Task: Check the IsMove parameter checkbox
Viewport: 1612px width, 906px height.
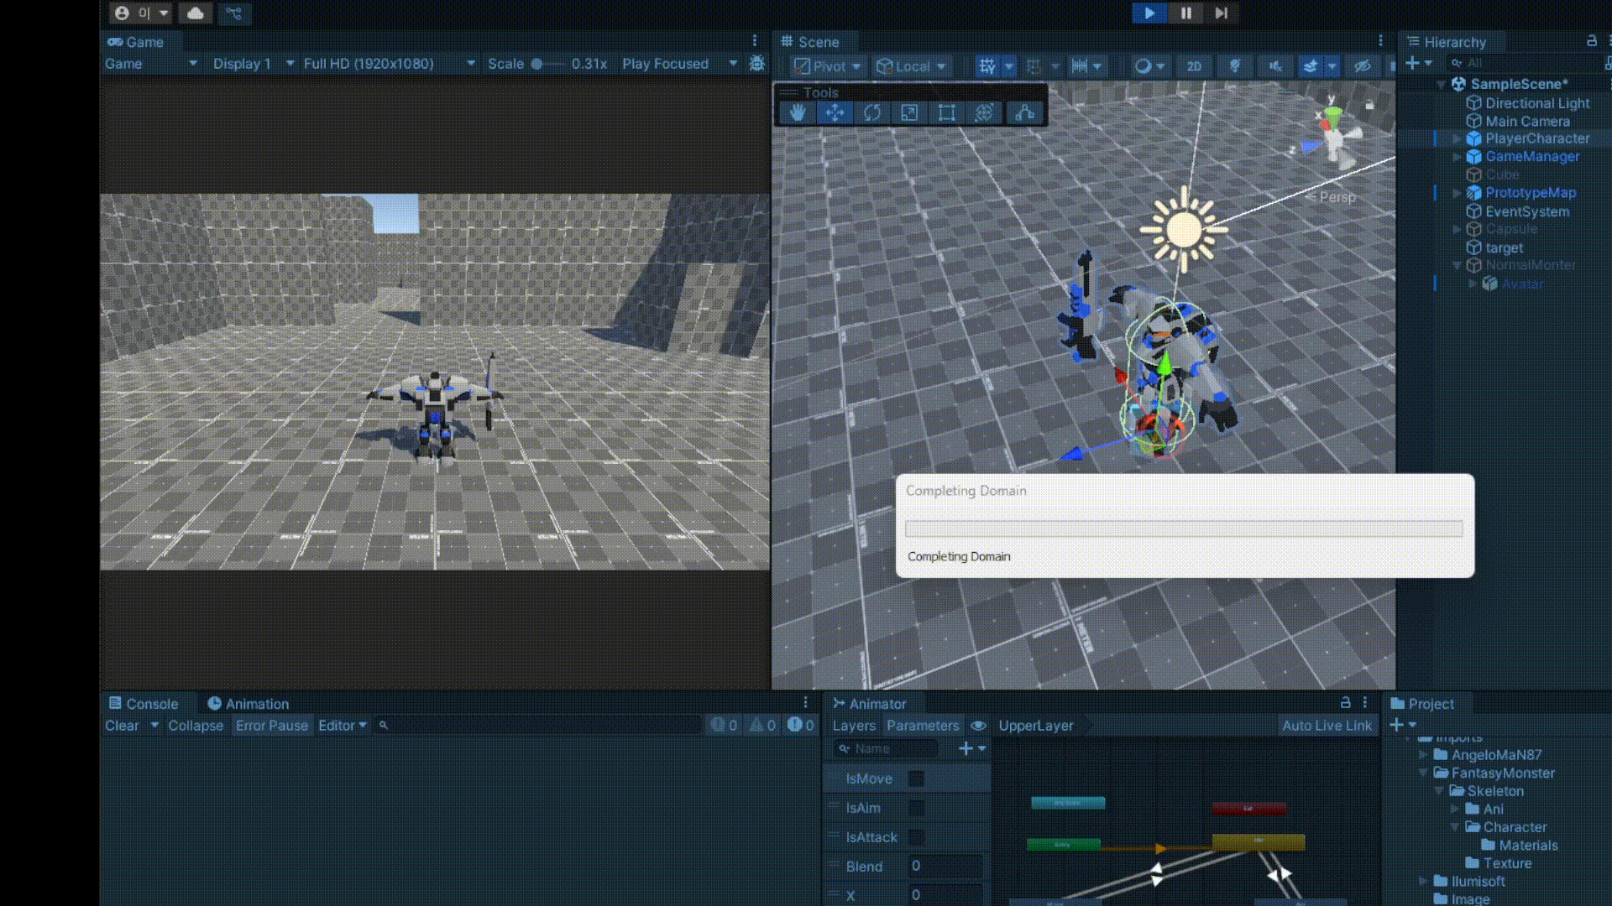Action: point(916,778)
